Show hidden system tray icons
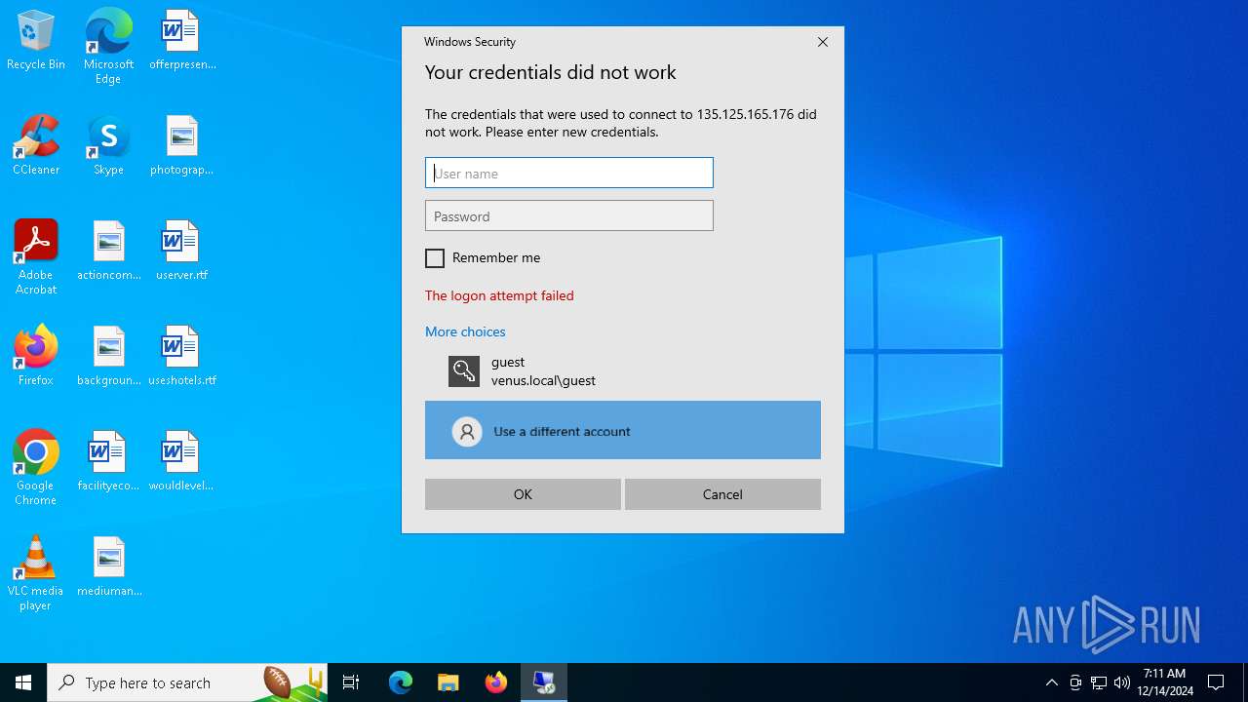Screen dimensions: 1248x702 pyautogui.click(x=1051, y=682)
